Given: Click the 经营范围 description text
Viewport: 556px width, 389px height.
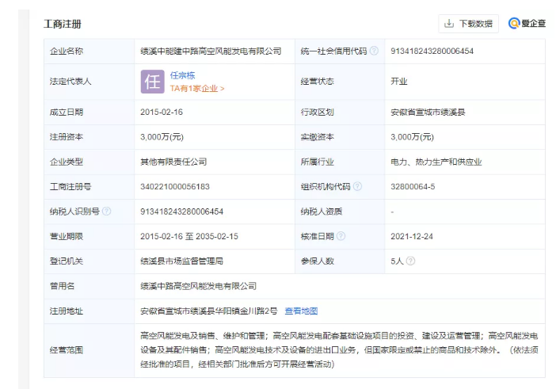Looking at the screenshot, I should point(341,349).
